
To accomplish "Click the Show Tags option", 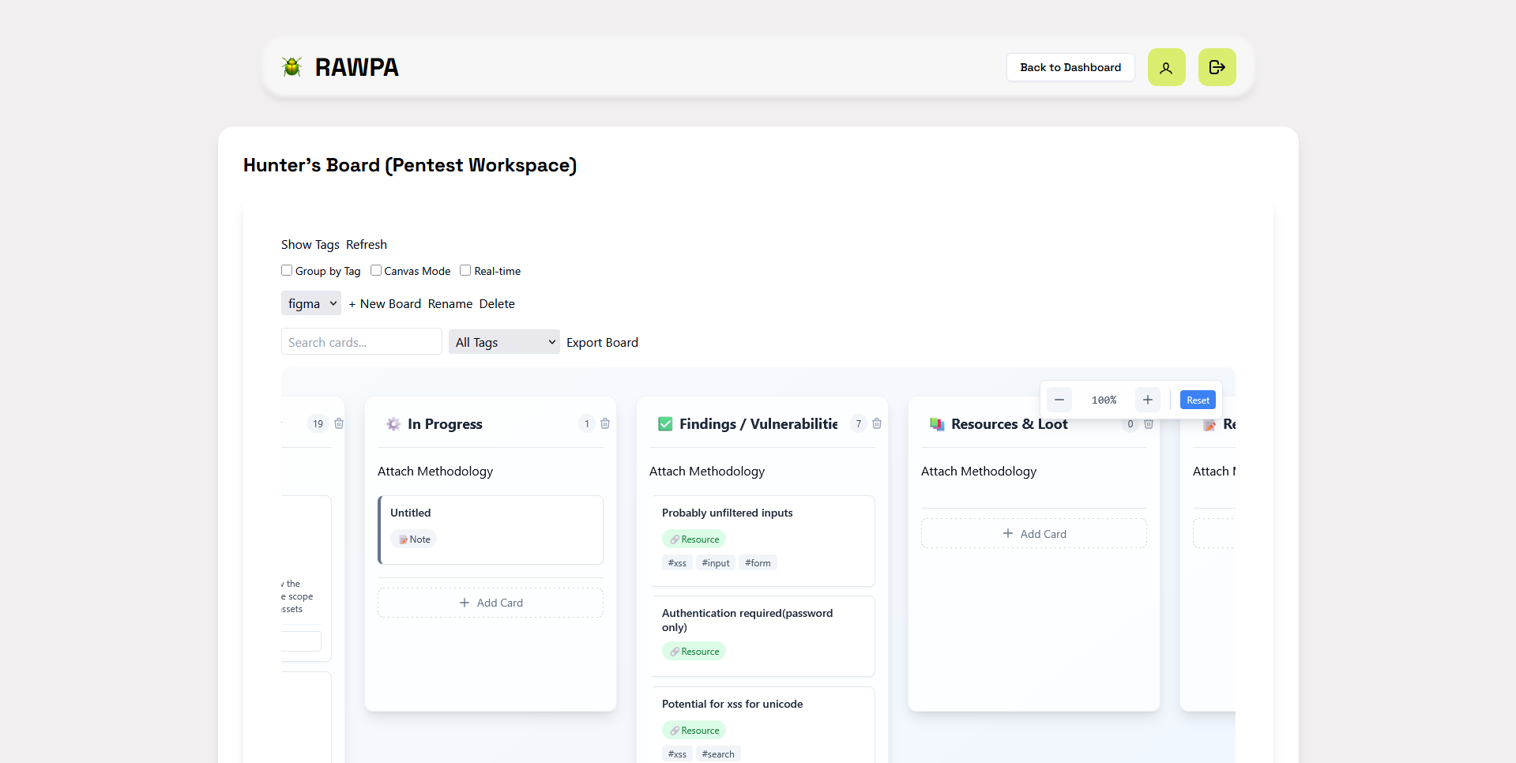I will tap(310, 245).
